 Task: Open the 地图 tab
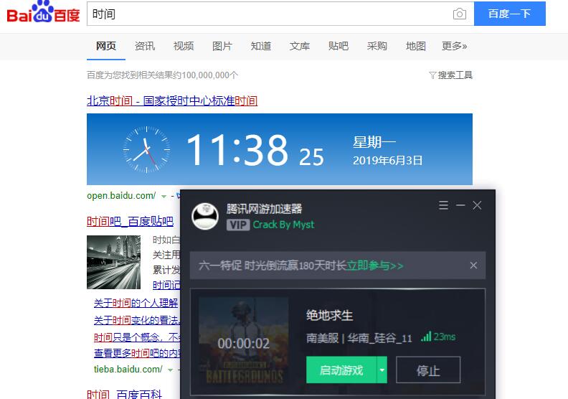416,46
